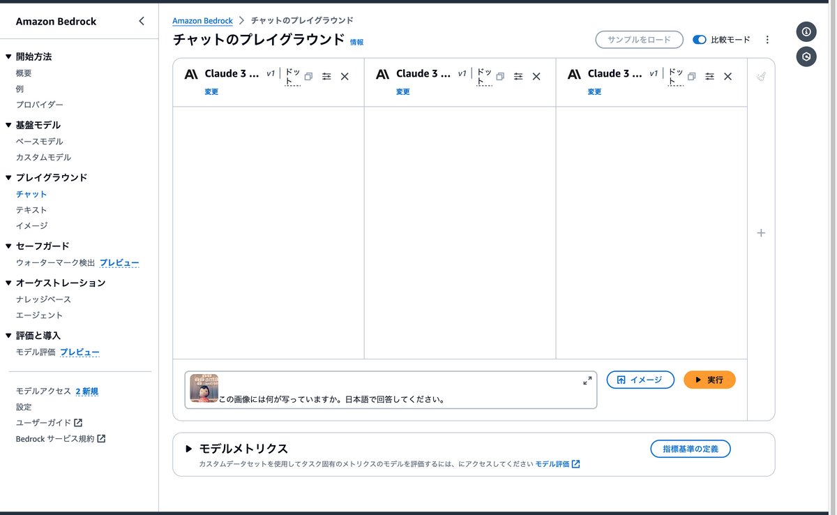This screenshot has height=515, width=837.
Task: Open the Bedrock サービス規約 external link
Action: (61, 439)
